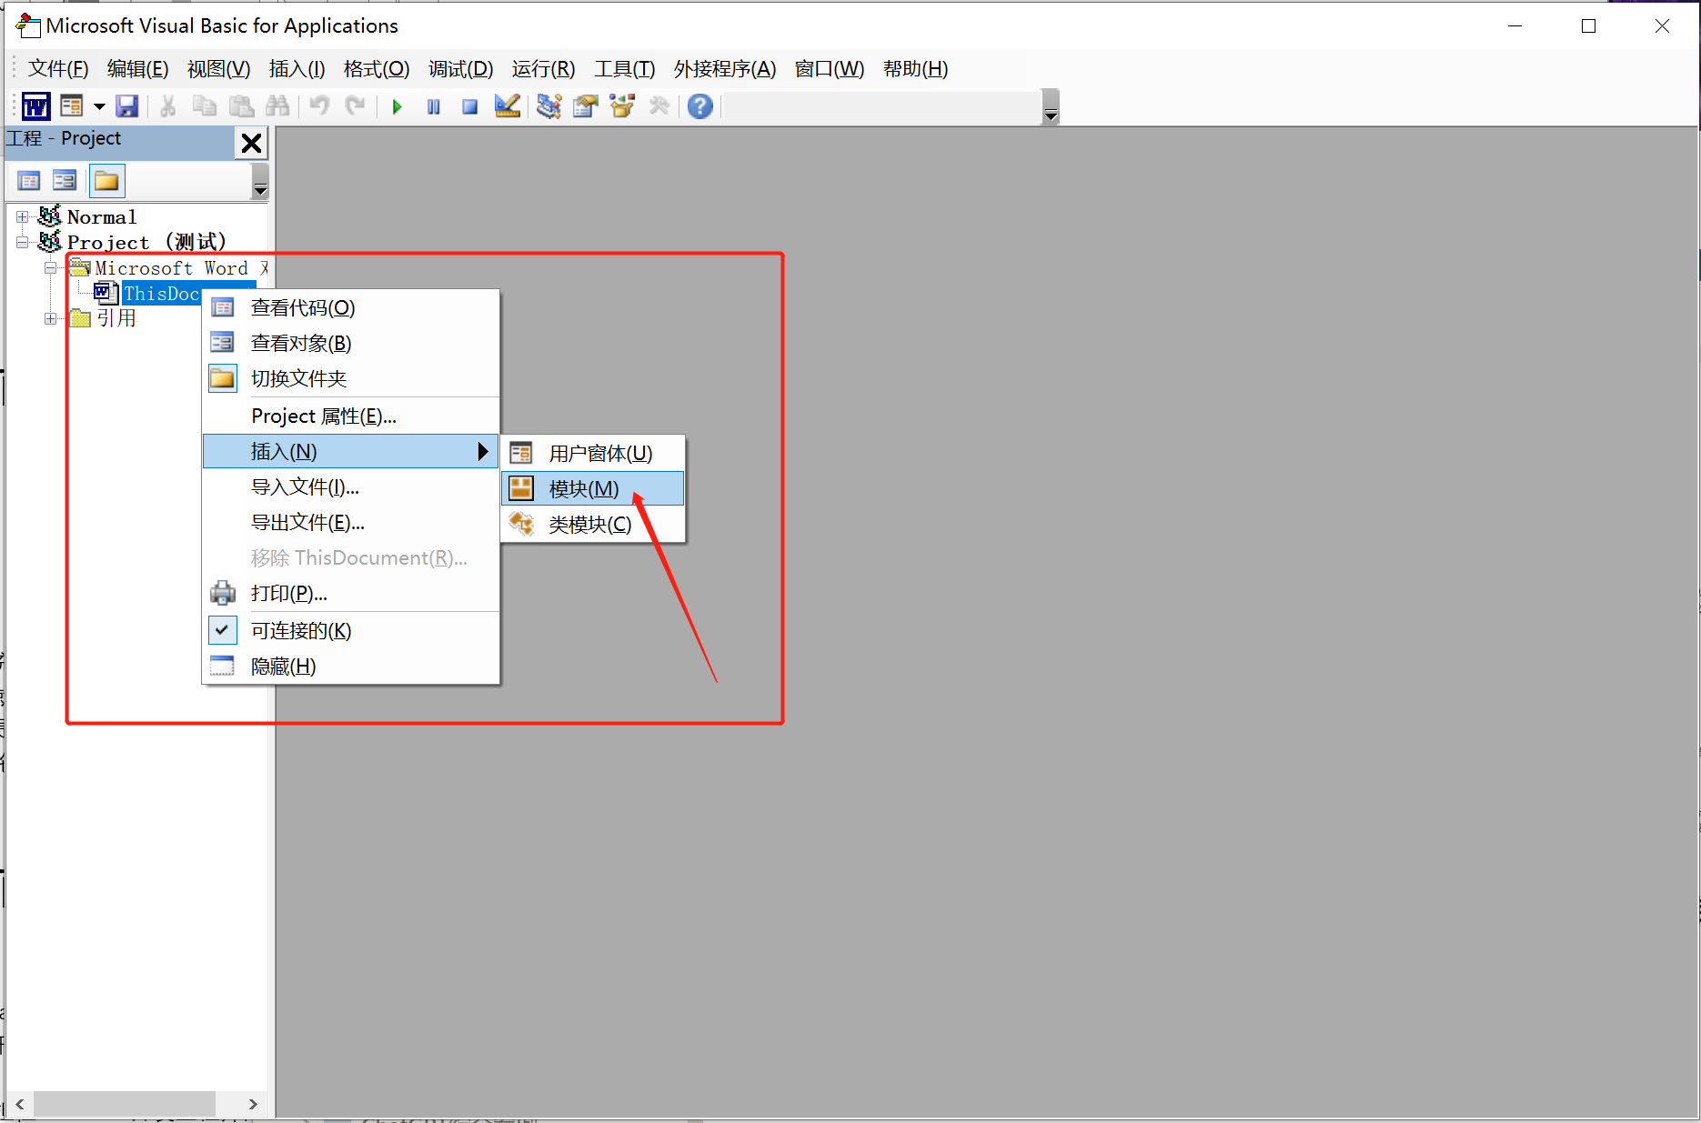Click the Run macro play icon
Viewport: 1701px width, 1123px height.
point(397,107)
